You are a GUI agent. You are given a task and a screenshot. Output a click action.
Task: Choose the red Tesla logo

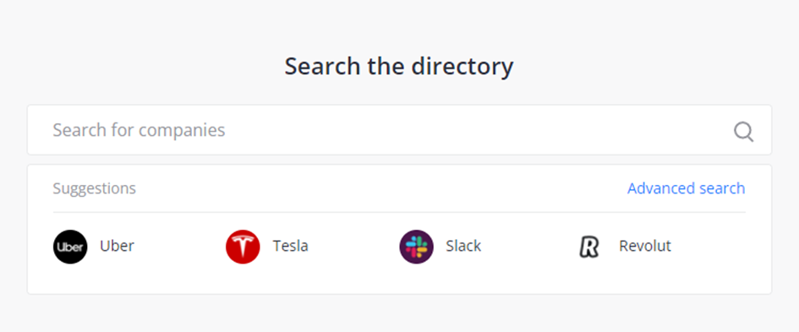(243, 247)
